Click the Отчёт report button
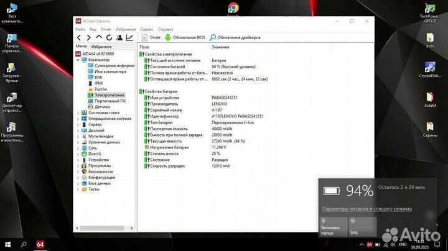The height and width of the screenshot is (251, 448). (x=151, y=37)
